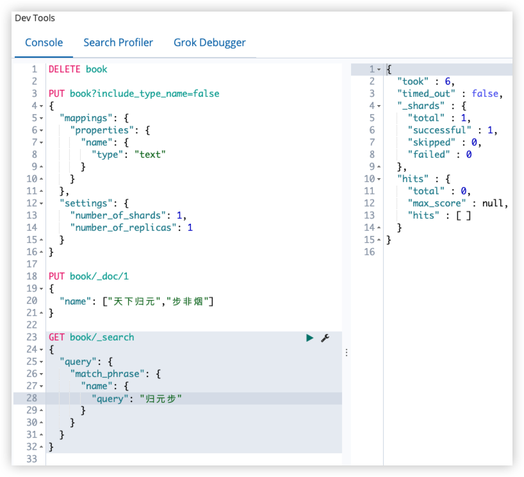Click PUT book?include_type_name=false line
Viewport: 524px width, 477px height.
click(134, 94)
